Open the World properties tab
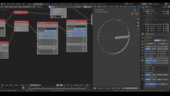This screenshot has height=96, width=170. 142,53
